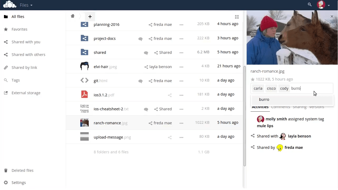Open the comment bubble on project-docs
This screenshot has width=338, height=190.
tap(140, 39)
